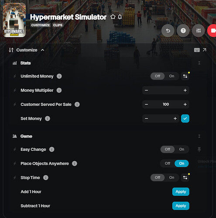Collapse the Stats category
216x218 pixels.
[199, 63]
